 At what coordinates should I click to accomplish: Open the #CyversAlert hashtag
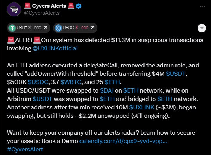pos(25,149)
